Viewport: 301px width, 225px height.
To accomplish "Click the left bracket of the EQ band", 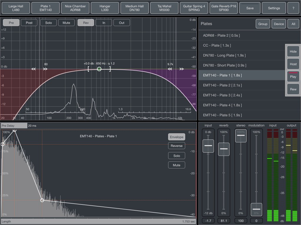I will click(x=88, y=69).
